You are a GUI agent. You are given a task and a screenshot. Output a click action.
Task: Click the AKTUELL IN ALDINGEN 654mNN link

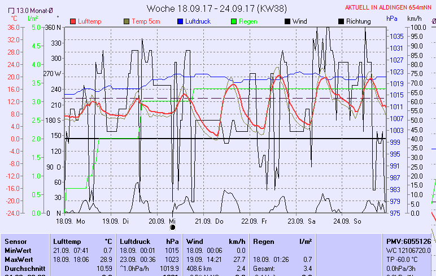(x=390, y=8)
